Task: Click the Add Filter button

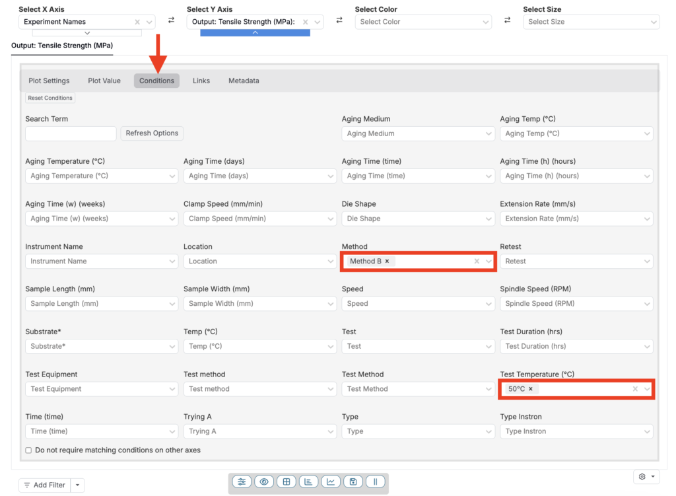Action: (x=45, y=485)
